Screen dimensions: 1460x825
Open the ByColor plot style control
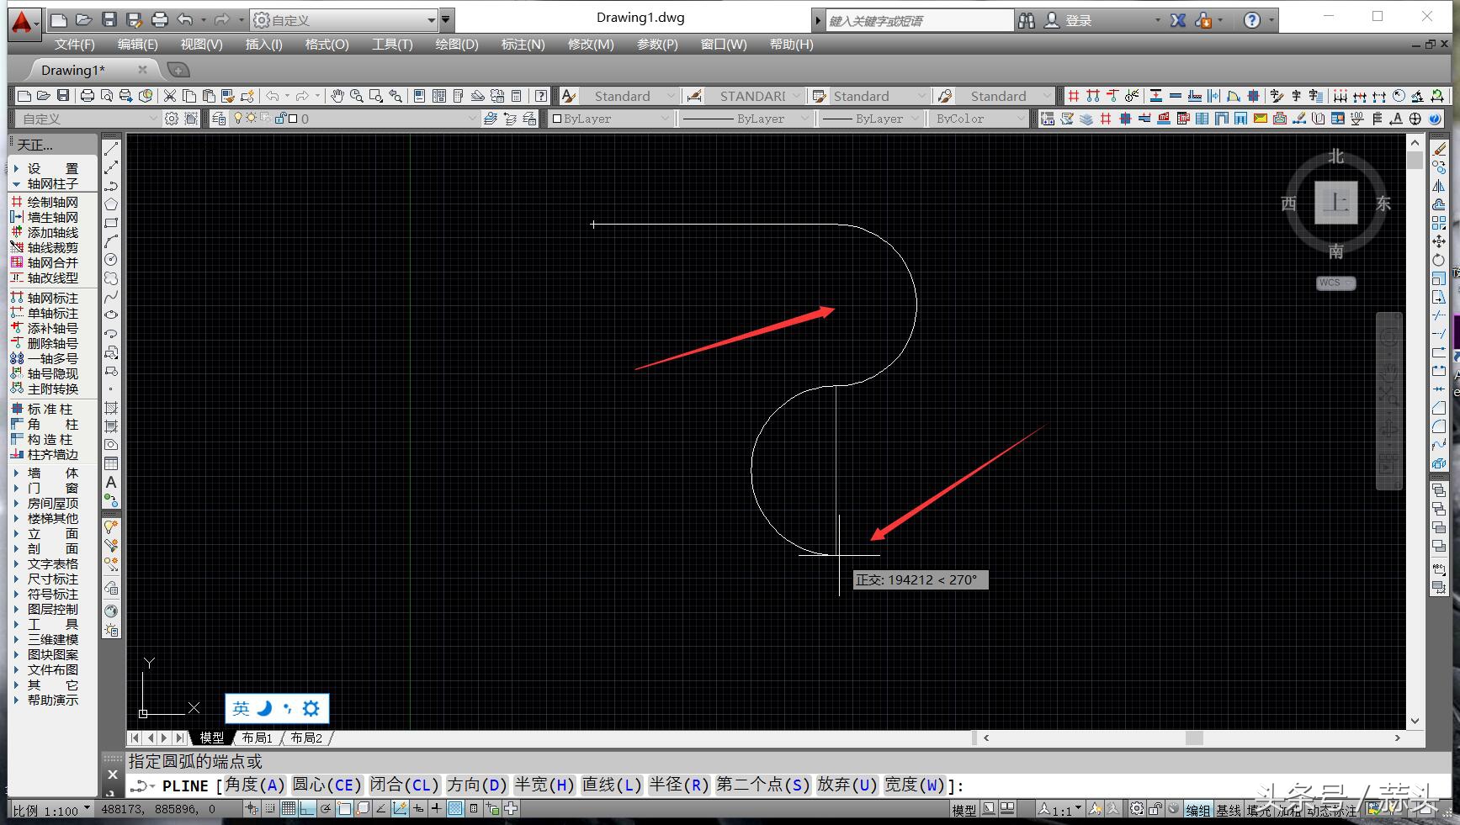click(980, 119)
